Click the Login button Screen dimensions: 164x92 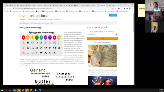click(112, 15)
